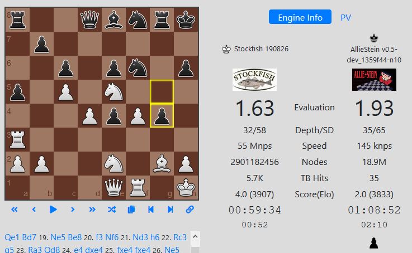The image size is (412, 253).
Task: Select the black knight on f8
Action: [138, 20]
